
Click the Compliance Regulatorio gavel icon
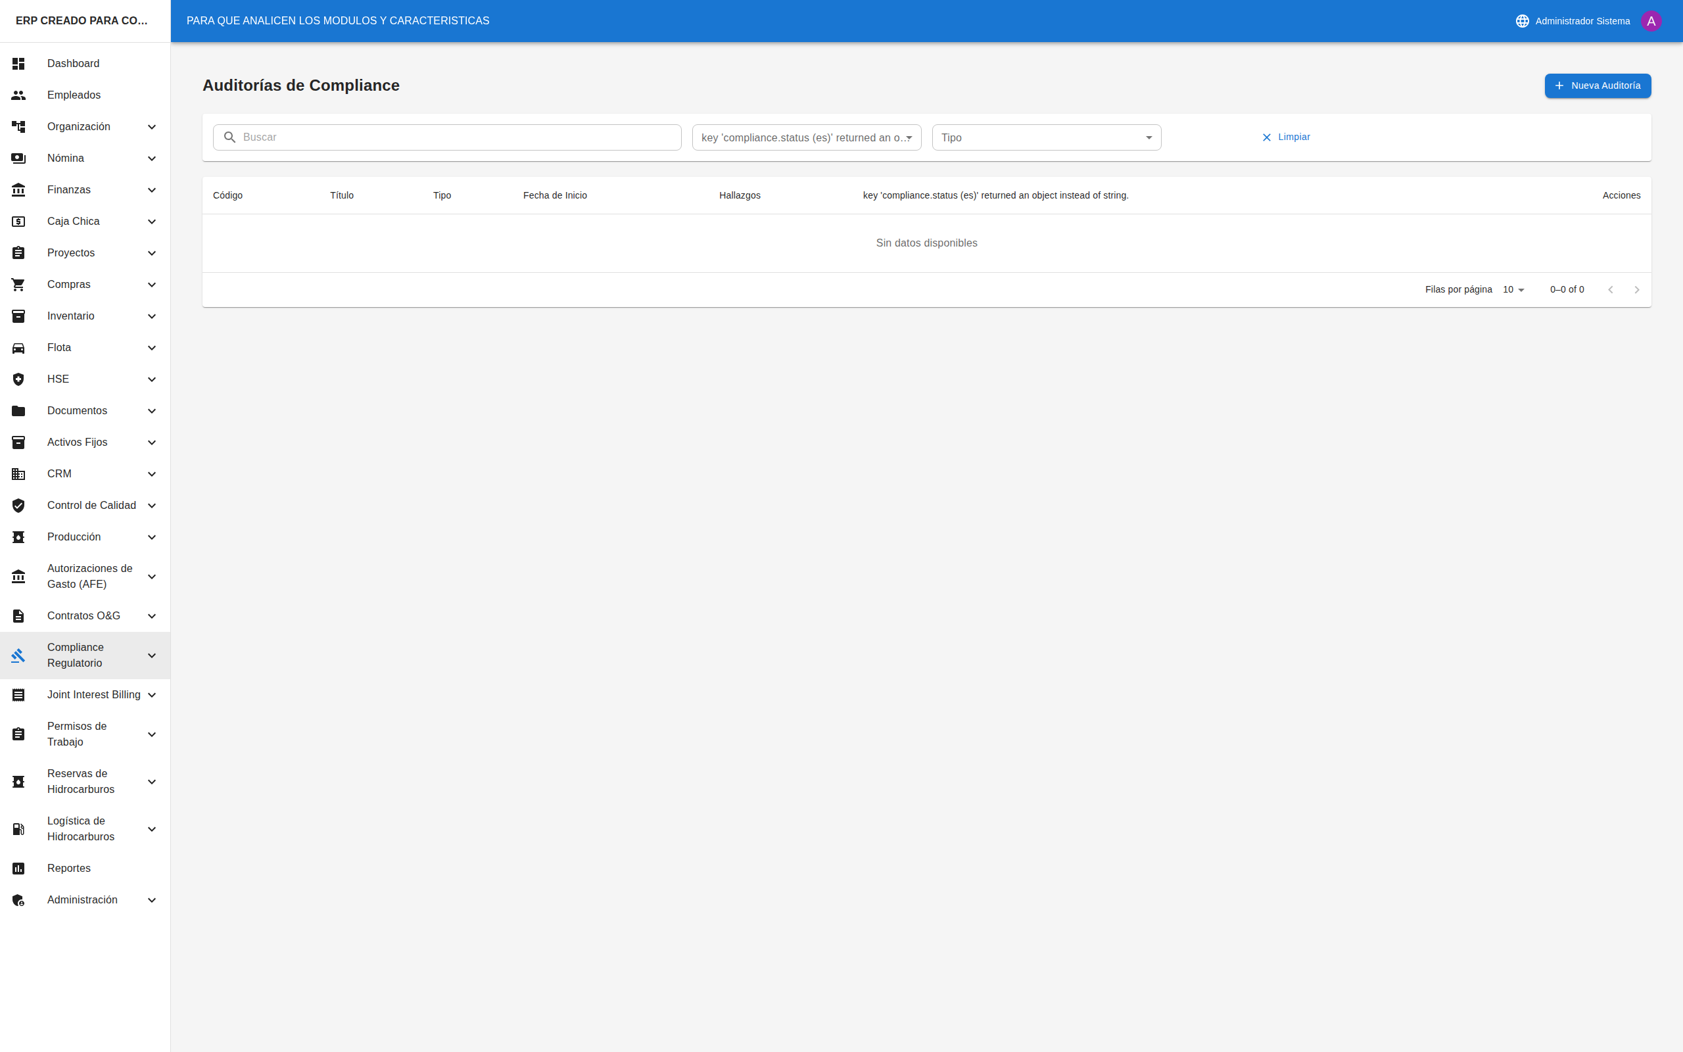click(x=18, y=655)
